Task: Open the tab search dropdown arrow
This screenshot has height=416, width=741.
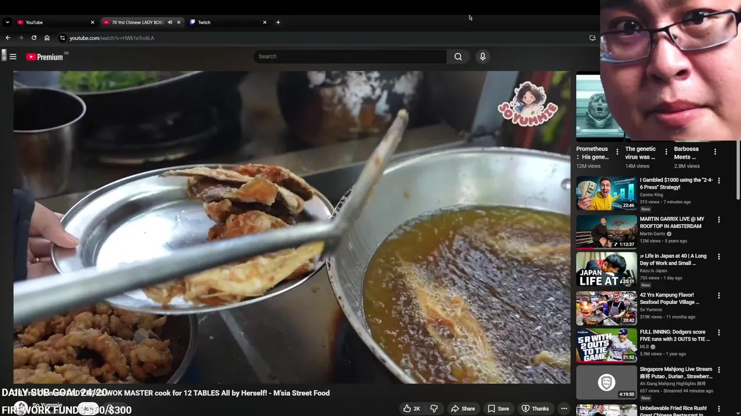Action: pos(7,22)
